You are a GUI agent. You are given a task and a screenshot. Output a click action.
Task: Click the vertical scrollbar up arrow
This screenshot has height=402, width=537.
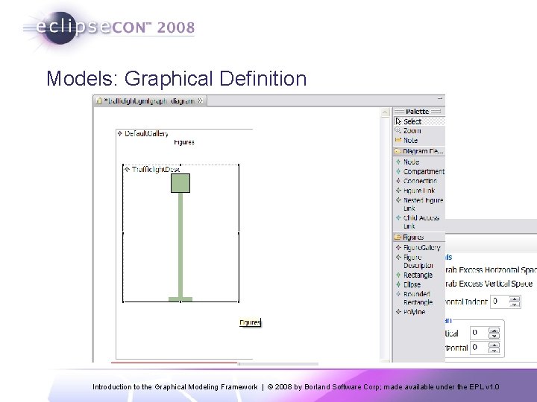coord(385,112)
